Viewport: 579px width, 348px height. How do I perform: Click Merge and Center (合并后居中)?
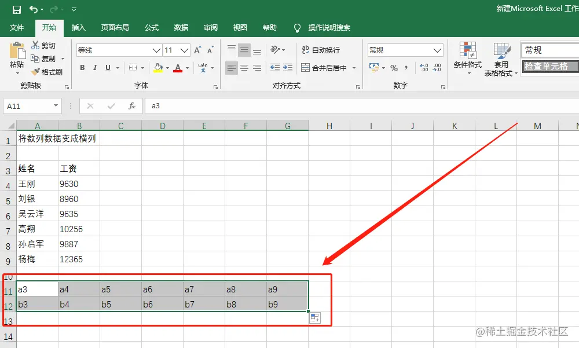(x=324, y=68)
